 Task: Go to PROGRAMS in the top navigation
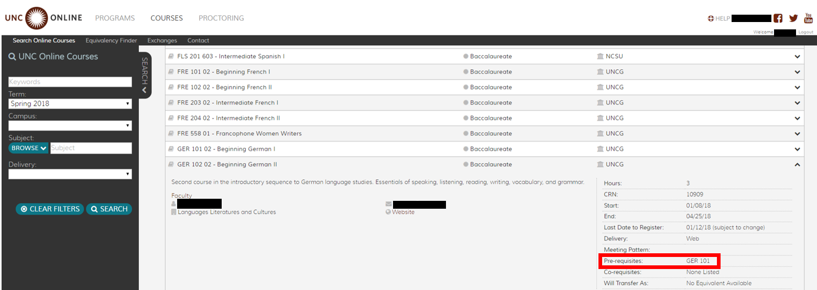pos(115,18)
